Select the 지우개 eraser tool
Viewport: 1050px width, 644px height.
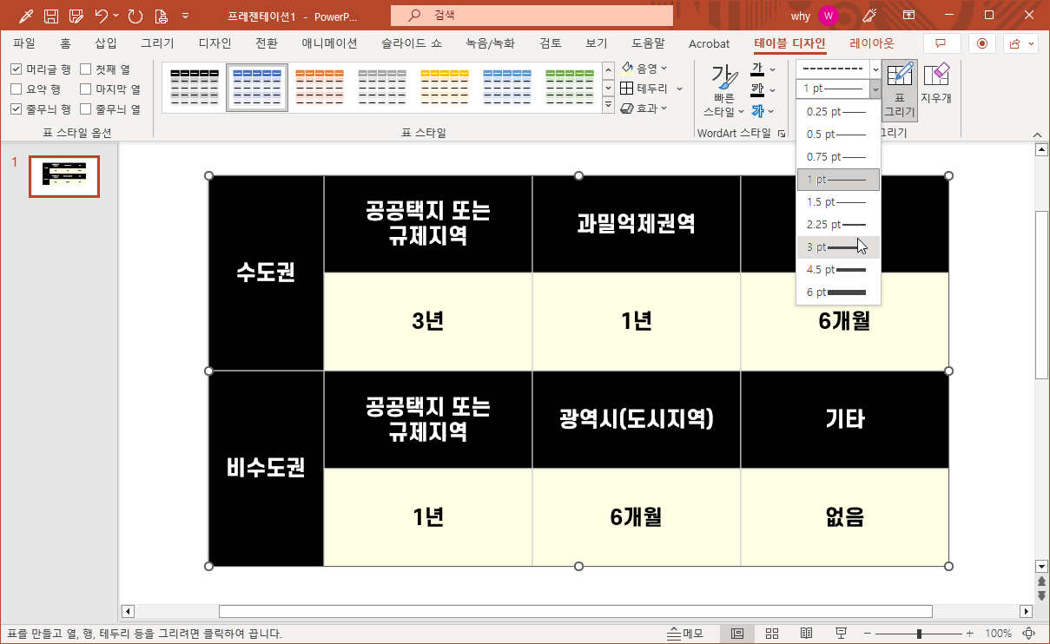pyautogui.click(x=936, y=83)
